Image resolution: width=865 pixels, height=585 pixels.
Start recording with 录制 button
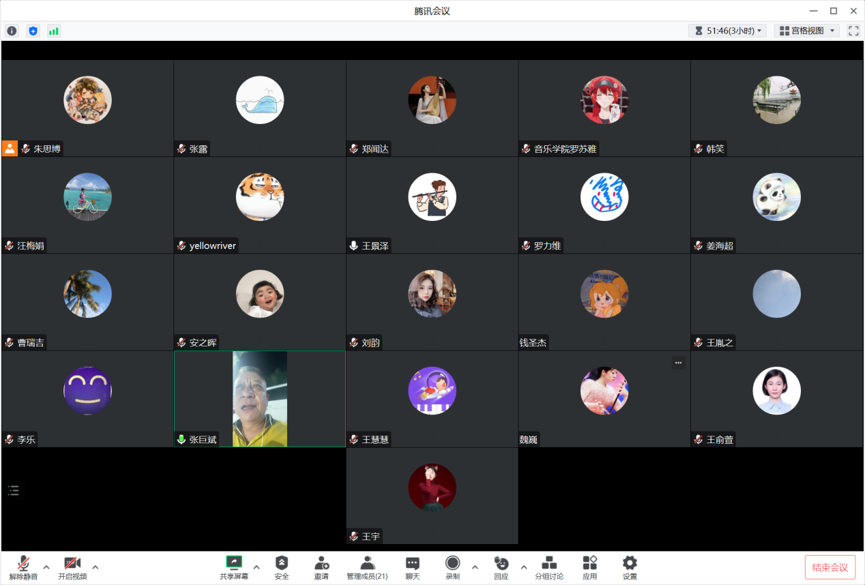point(452,567)
